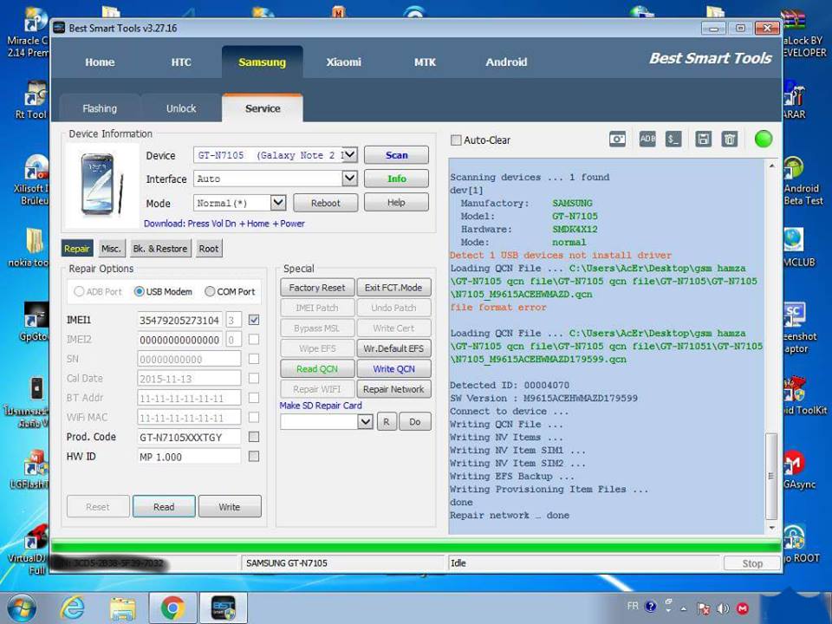Save the log with the floppy disk icon
This screenshot has width=832, height=624.
click(x=704, y=140)
